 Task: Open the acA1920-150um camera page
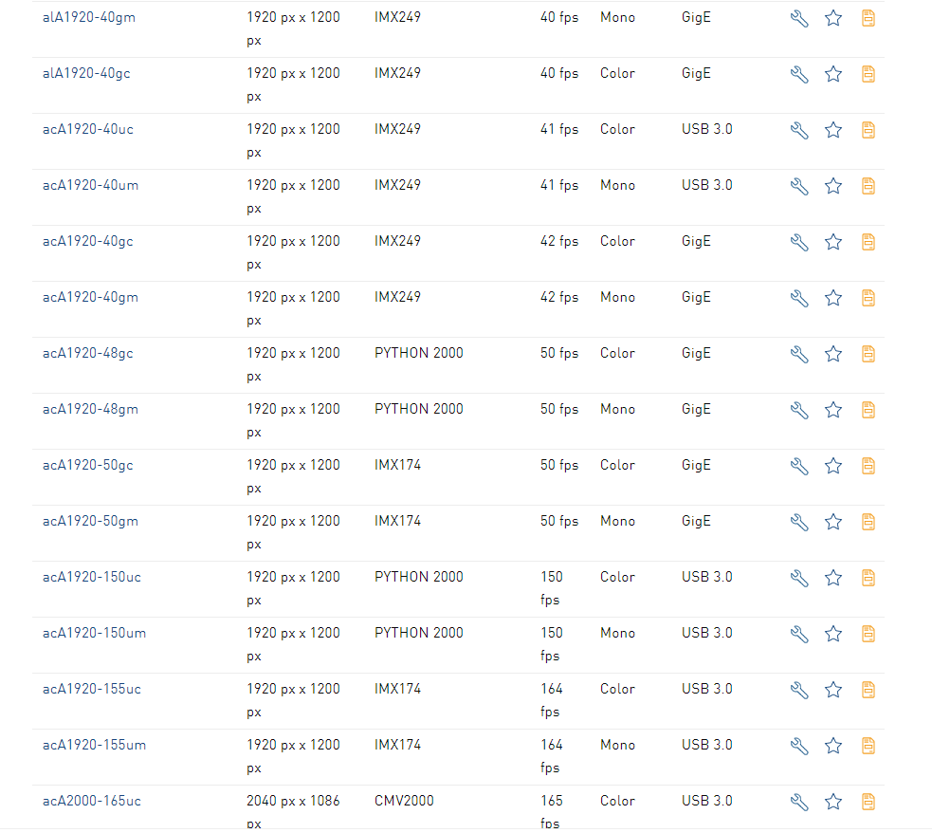[x=94, y=633]
